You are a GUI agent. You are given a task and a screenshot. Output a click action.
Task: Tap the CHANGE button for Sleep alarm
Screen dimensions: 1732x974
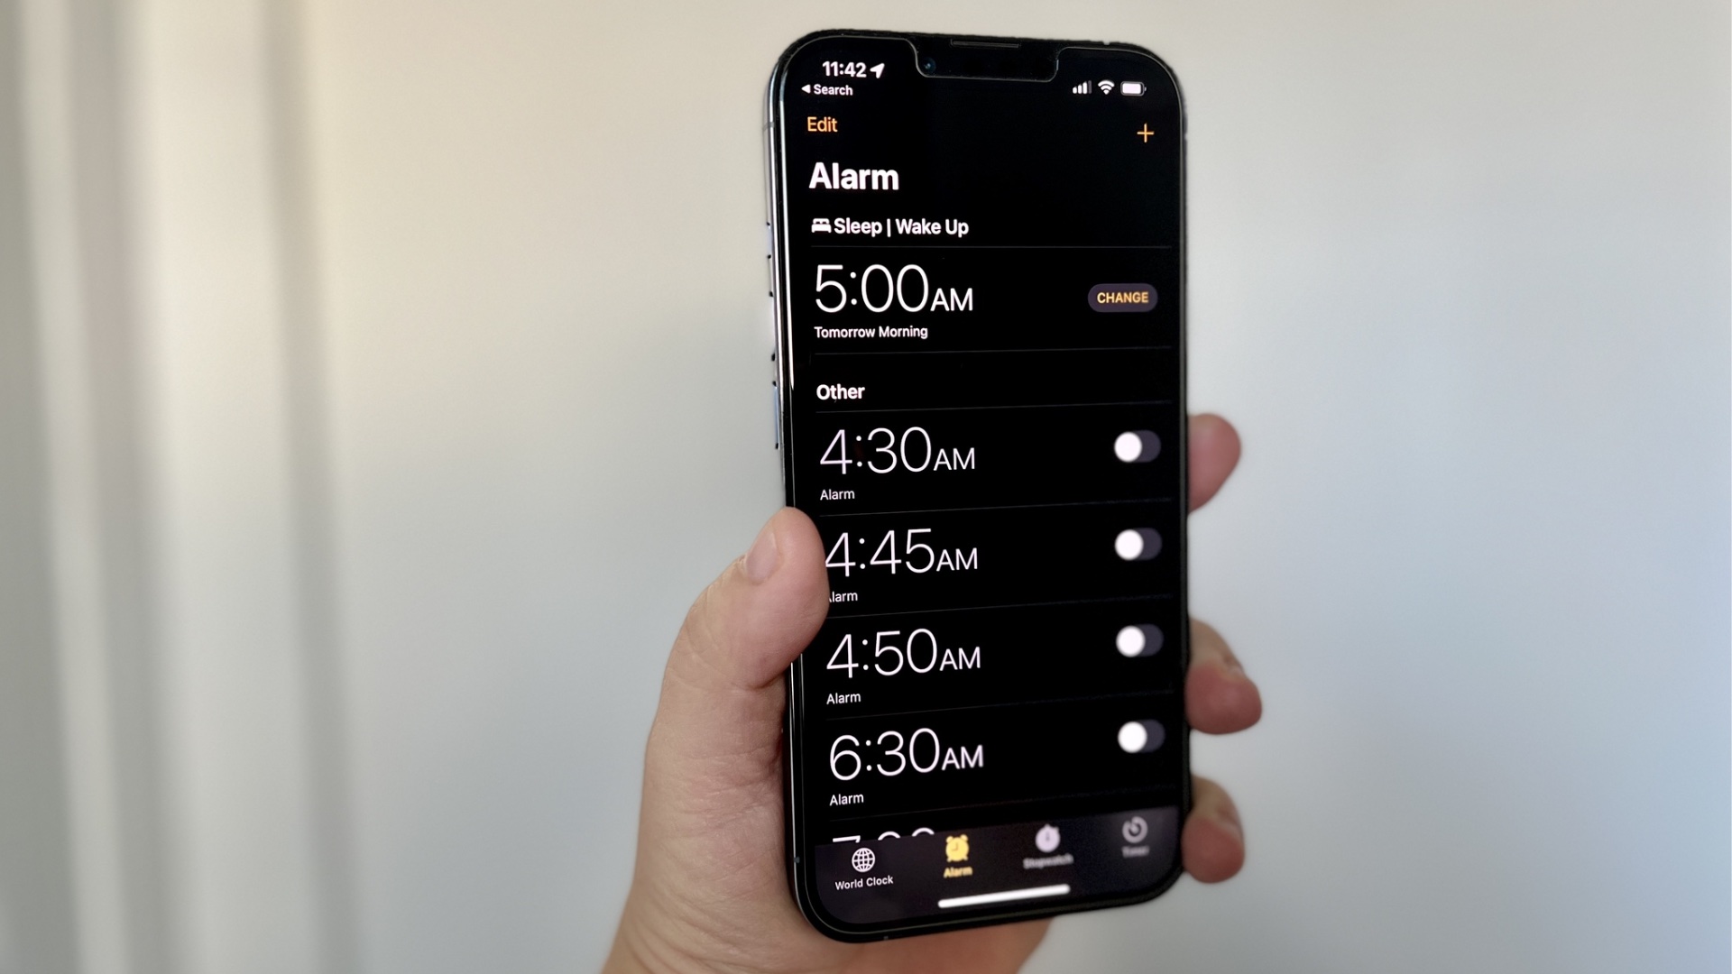pyautogui.click(x=1119, y=298)
